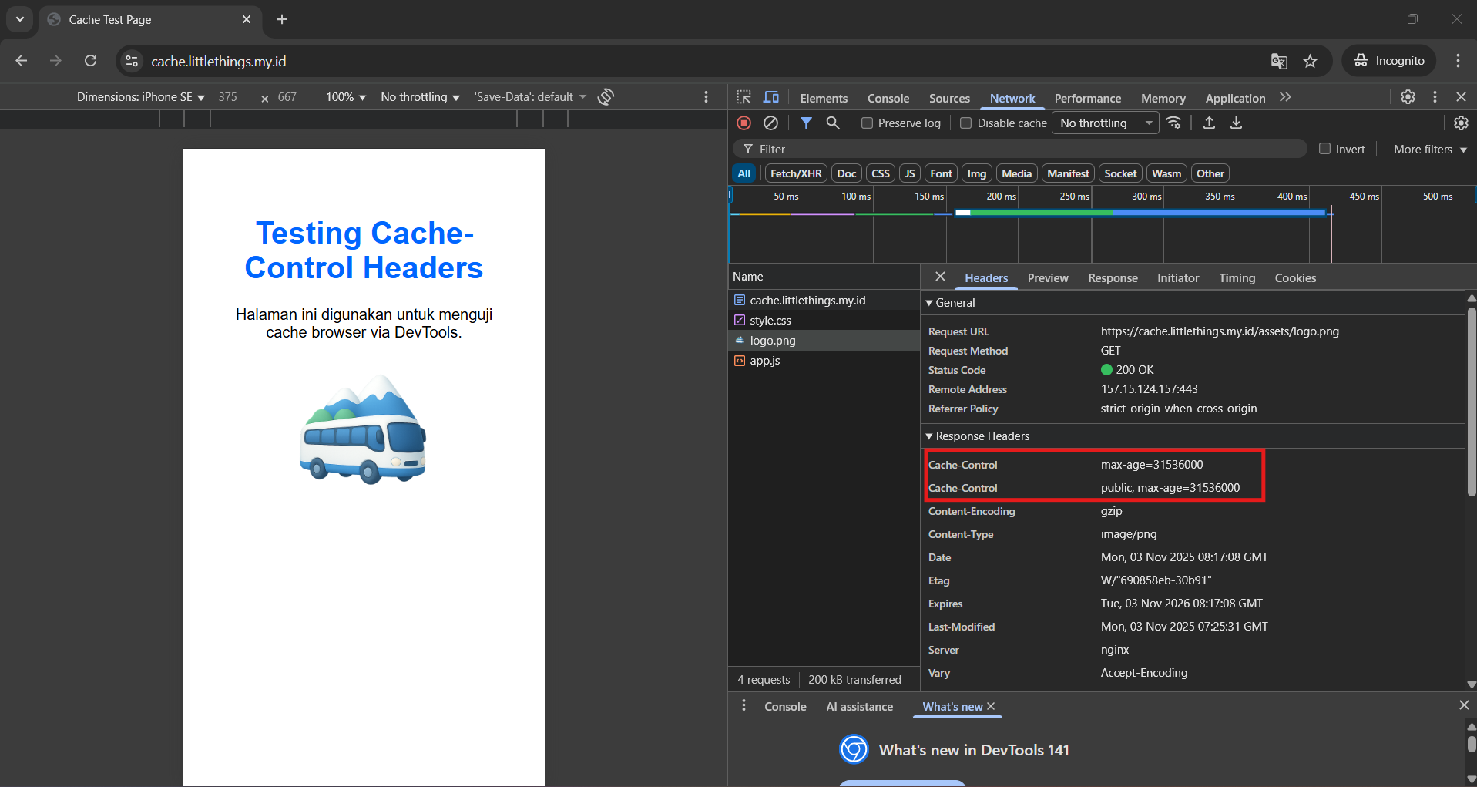Open network search magnifier
The width and height of the screenshot is (1477, 787).
tap(833, 123)
